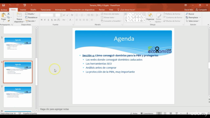Align paragraph text right
Image resolution: width=210 pixels, height=118 pixels.
84,20
